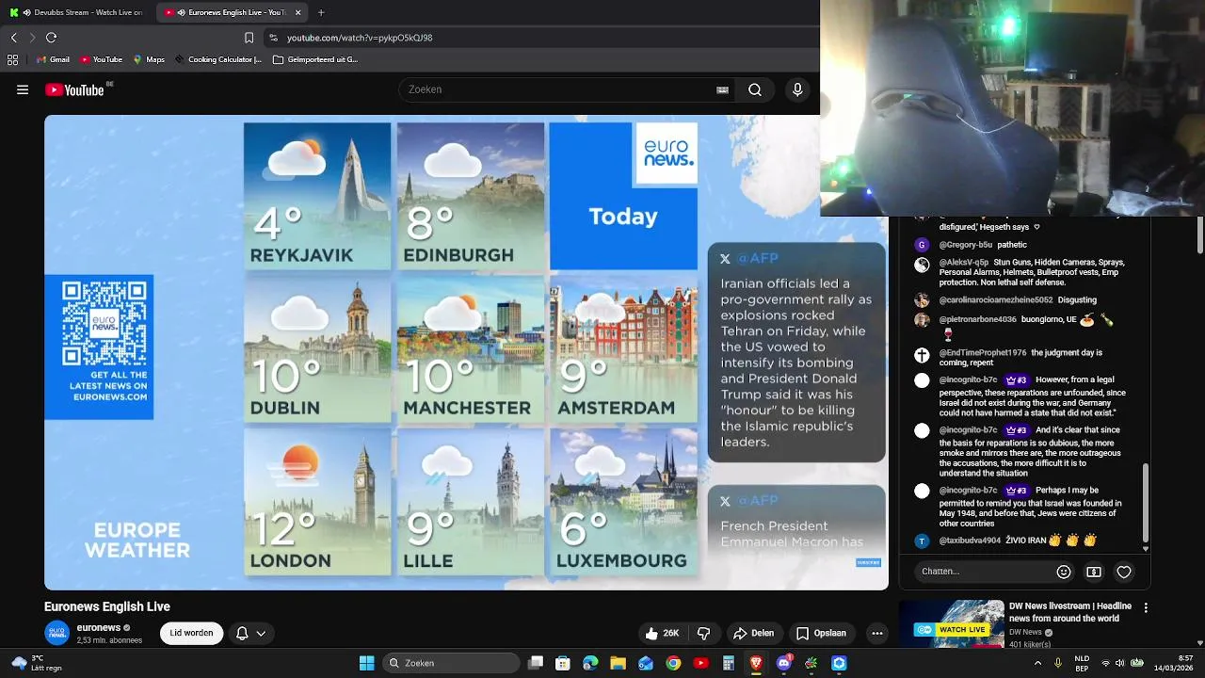Image resolution: width=1205 pixels, height=678 pixels.
Task: Click the browser address bar URL
Action: click(x=360, y=38)
